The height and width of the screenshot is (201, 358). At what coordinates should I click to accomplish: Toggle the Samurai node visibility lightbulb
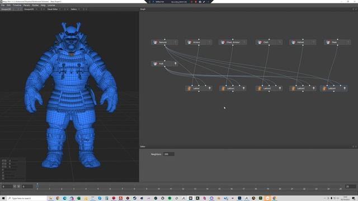(x=176, y=42)
